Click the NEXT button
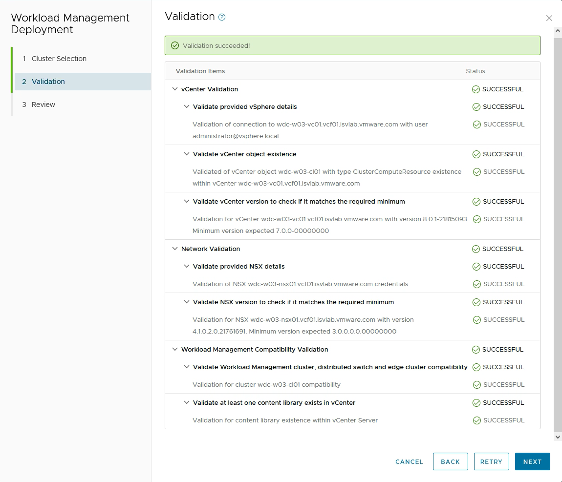The image size is (562, 482). click(x=532, y=461)
